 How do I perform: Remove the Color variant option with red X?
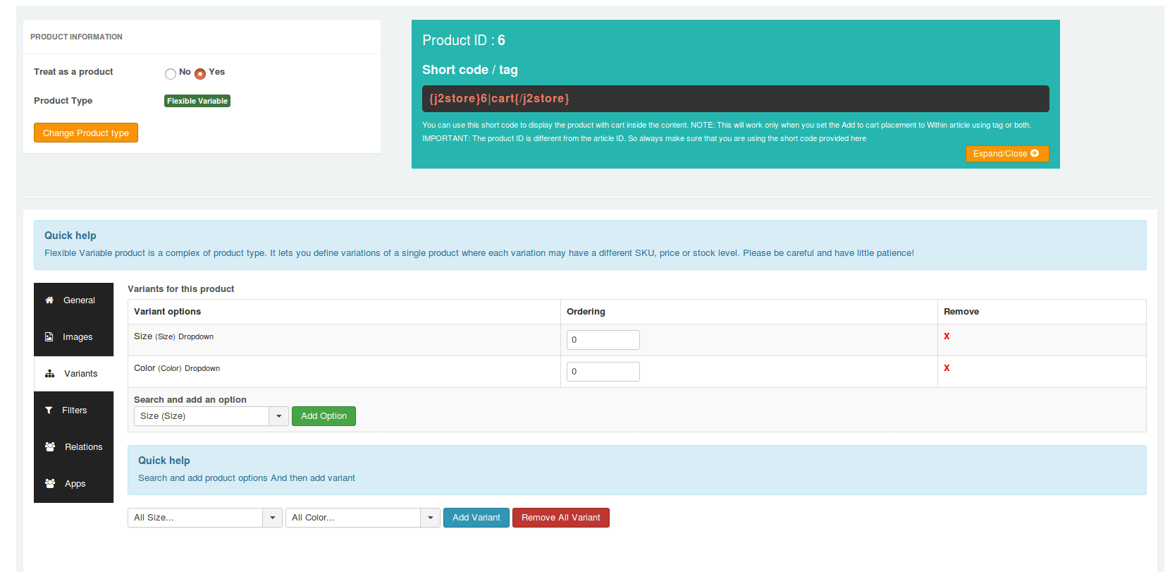pyautogui.click(x=947, y=368)
